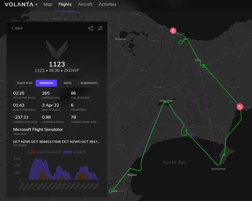Open the Aircraft menu
Screen dimensions: 252x201
[85, 4]
